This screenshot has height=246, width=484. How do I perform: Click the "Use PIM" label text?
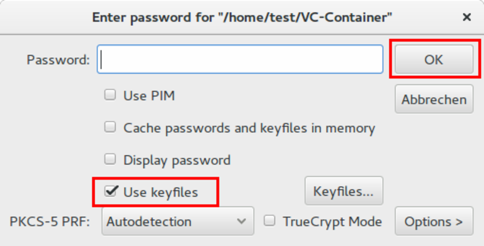[149, 96]
